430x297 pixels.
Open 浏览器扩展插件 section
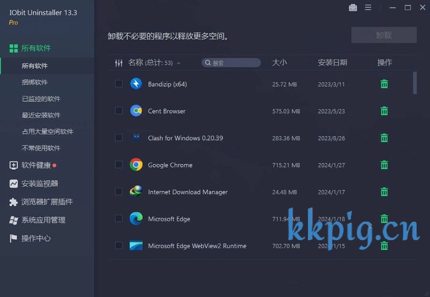tap(47, 202)
